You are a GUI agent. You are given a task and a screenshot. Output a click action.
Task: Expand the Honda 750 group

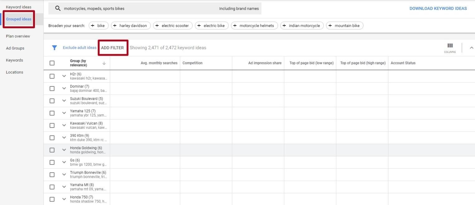coord(64,199)
